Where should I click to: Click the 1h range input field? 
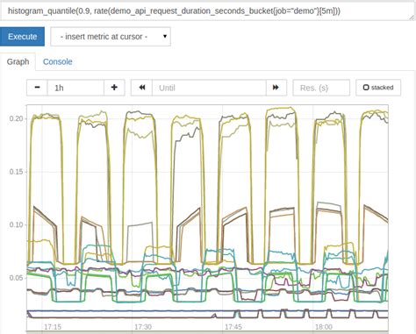coord(75,88)
